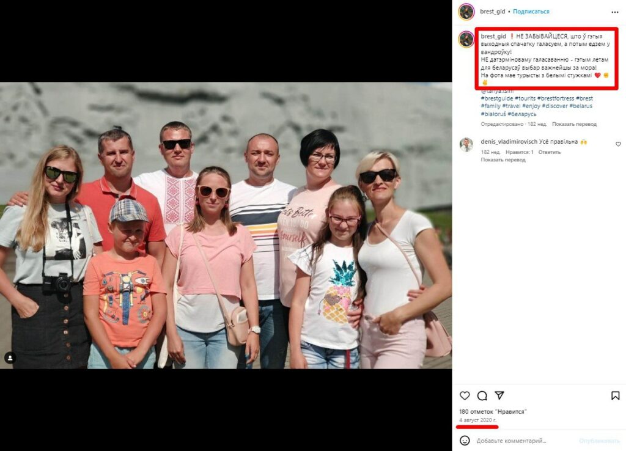This screenshot has width=626, height=451.
Task: Save the post with the bookmark icon
Action: [x=615, y=395]
